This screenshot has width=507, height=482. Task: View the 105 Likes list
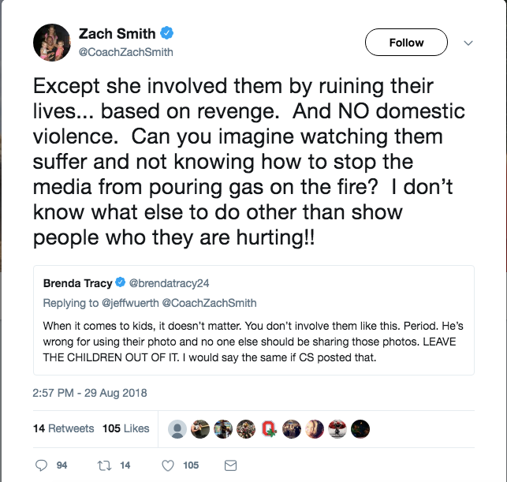point(125,428)
